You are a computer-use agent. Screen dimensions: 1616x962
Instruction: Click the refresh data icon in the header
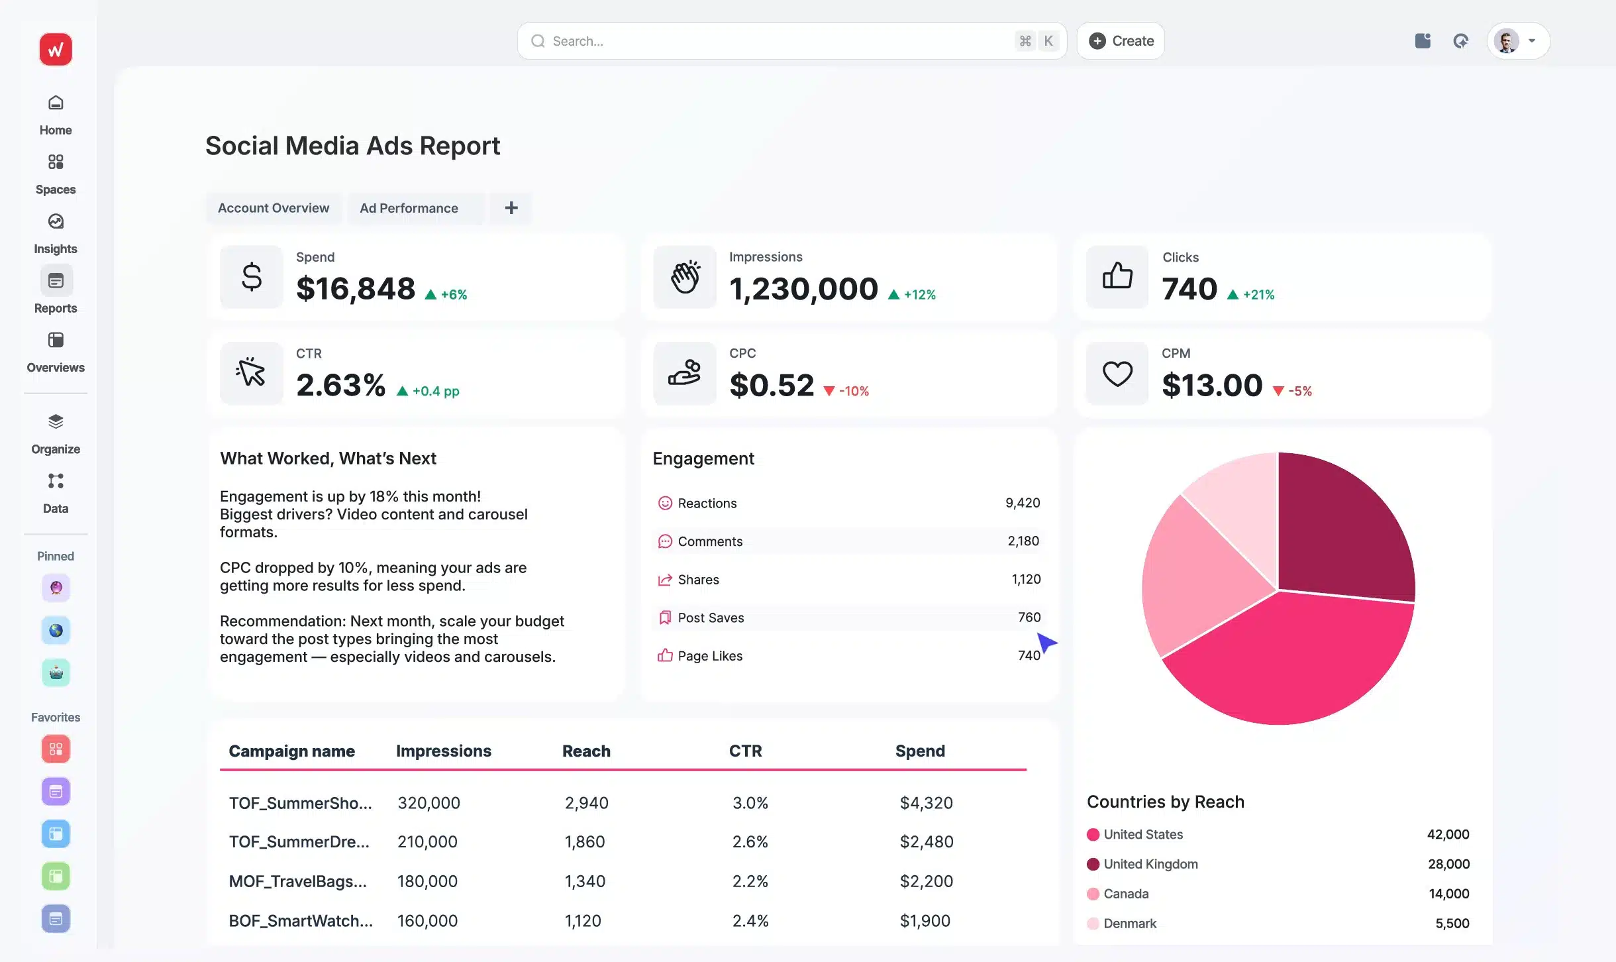click(1461, 40)
